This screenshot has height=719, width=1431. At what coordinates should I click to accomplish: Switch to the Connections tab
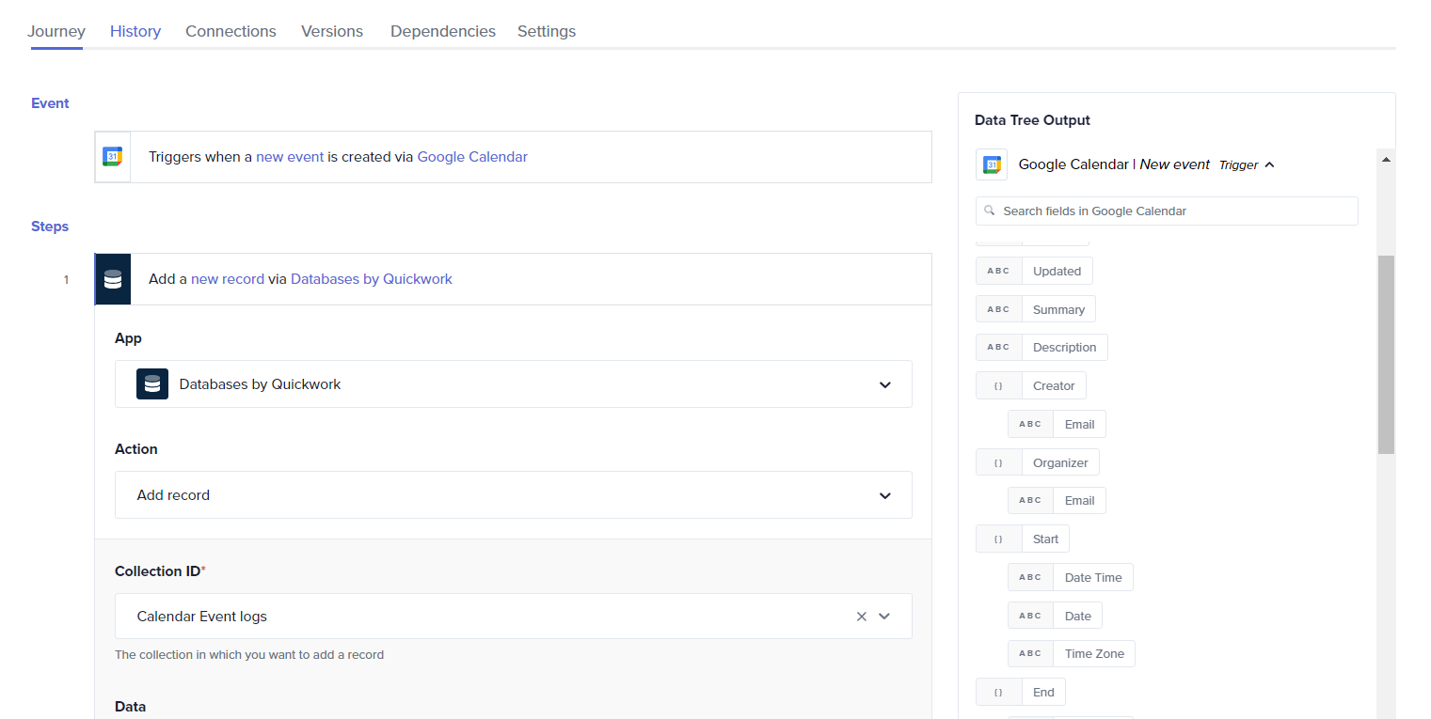(x=231, y=31)
